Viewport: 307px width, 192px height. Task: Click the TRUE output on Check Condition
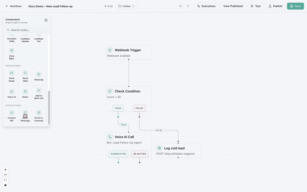click(x=118, y=108)
